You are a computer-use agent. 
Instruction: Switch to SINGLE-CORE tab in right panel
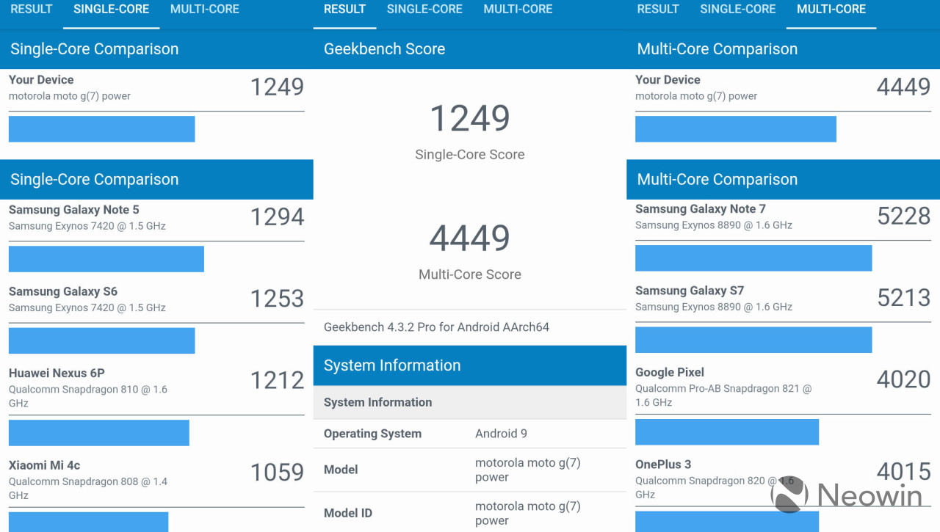click(738, 10)
